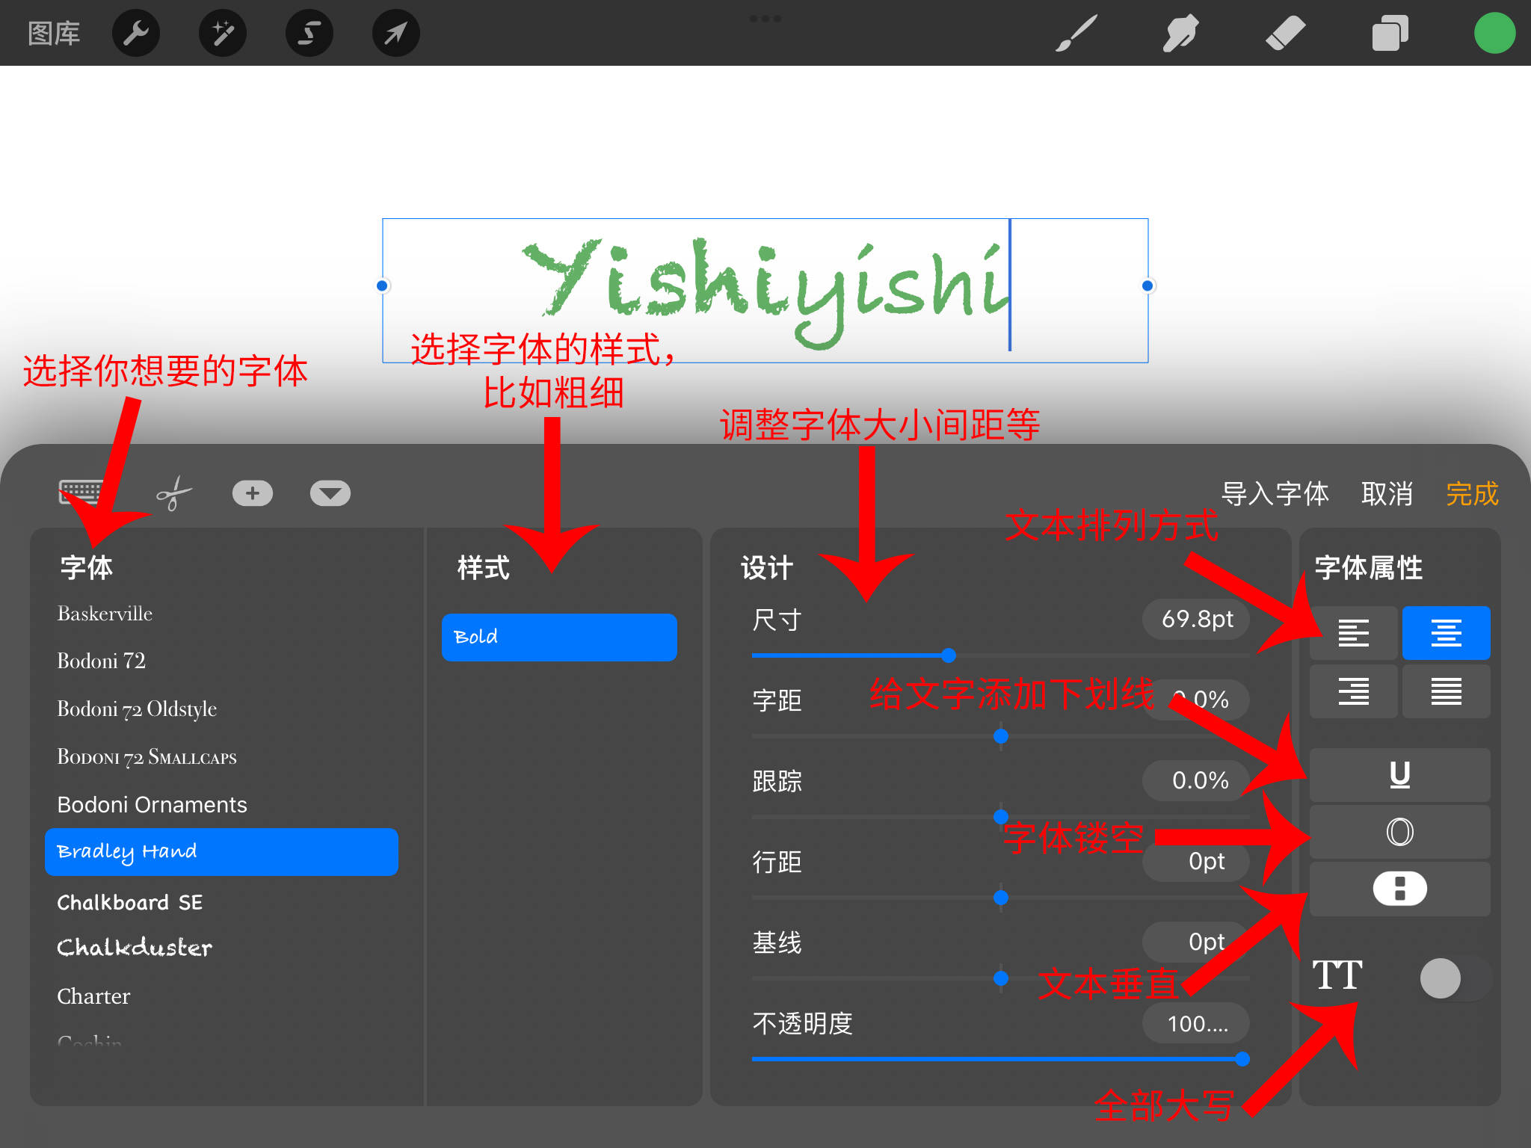
Task: Tap 取消 to cancel editing
Action: click(x=1387, y=493)
